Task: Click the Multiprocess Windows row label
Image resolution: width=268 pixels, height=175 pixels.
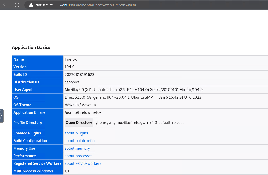Action: click(33, 171)
